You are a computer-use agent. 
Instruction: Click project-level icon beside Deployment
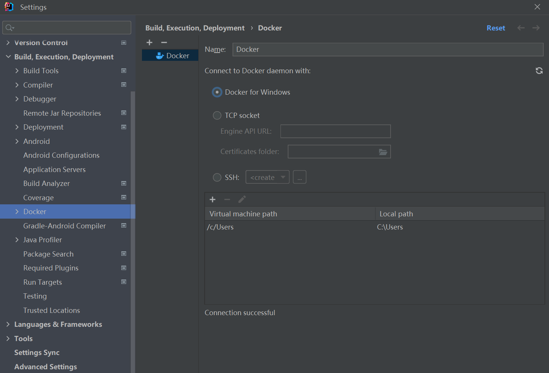124,127
